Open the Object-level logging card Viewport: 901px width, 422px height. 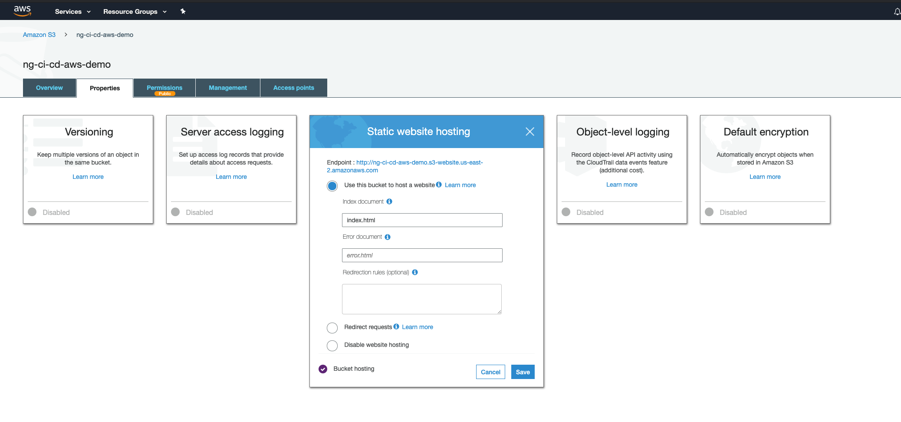[x=622, y=169]
